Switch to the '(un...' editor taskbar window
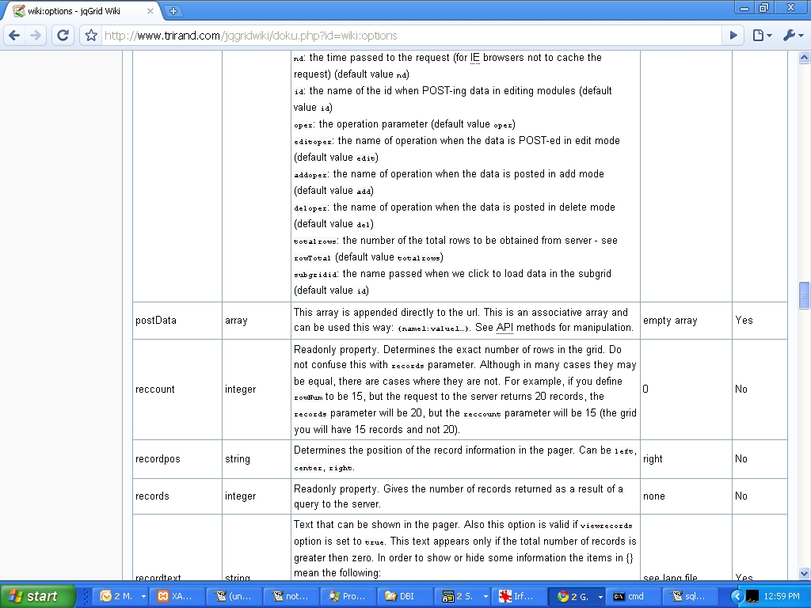The image size is (811, 608). click(235, 596)
